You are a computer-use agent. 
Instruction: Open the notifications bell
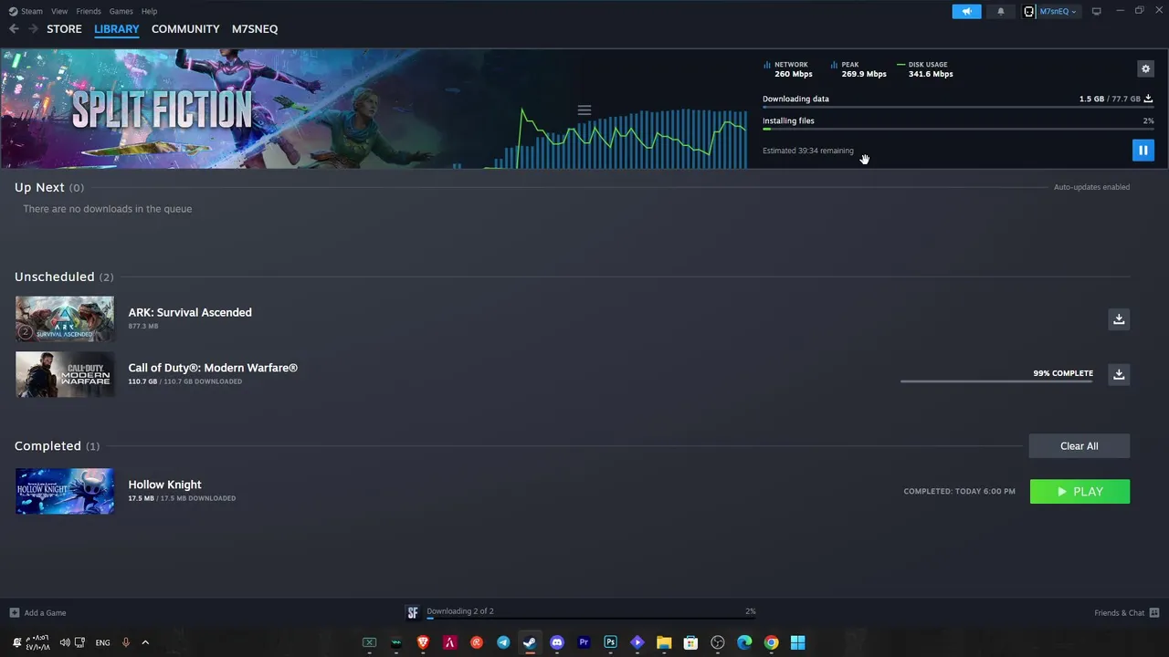click(1000, 11)
